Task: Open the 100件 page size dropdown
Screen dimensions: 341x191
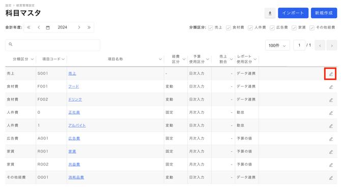Action: (x=277, y=45)
